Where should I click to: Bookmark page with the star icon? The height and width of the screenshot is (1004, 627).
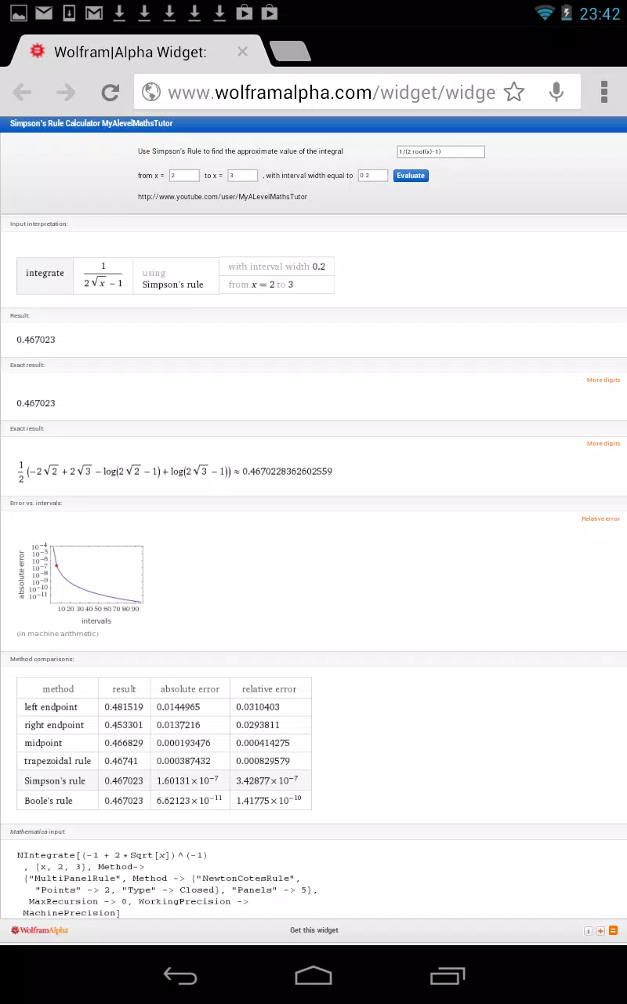(514, 93)
